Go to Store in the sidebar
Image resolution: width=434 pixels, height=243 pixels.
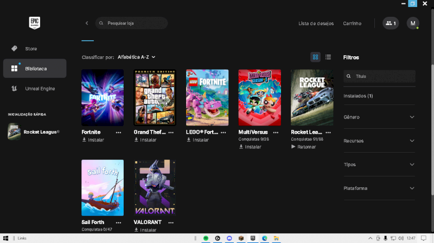[x=31, y=49]
